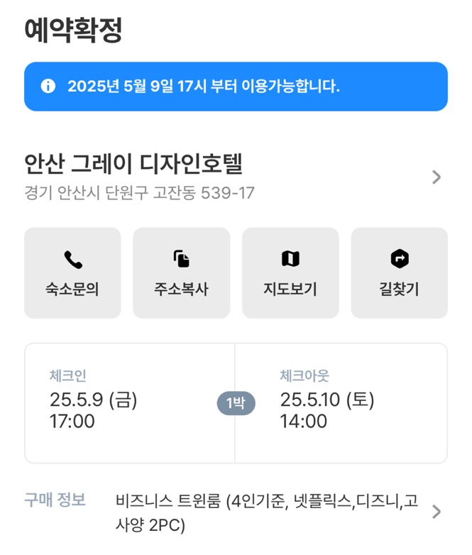Tap the copy icon for 주소복사
472x555 pixels.
[181, 259]
